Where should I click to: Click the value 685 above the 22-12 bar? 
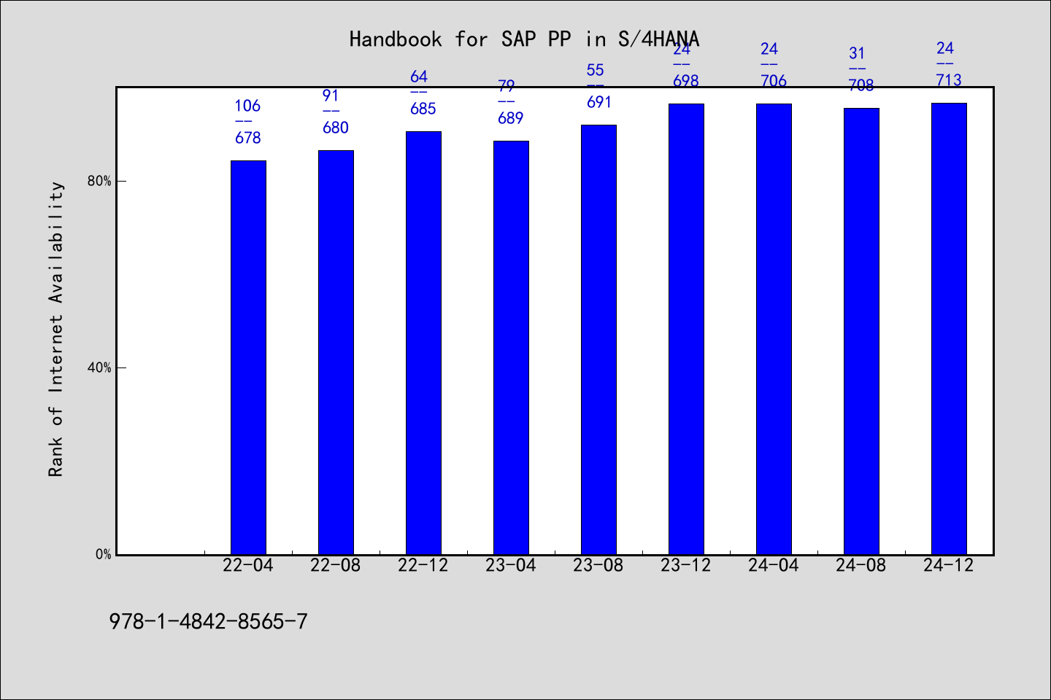pyautogui.click(x=423, y=109)
